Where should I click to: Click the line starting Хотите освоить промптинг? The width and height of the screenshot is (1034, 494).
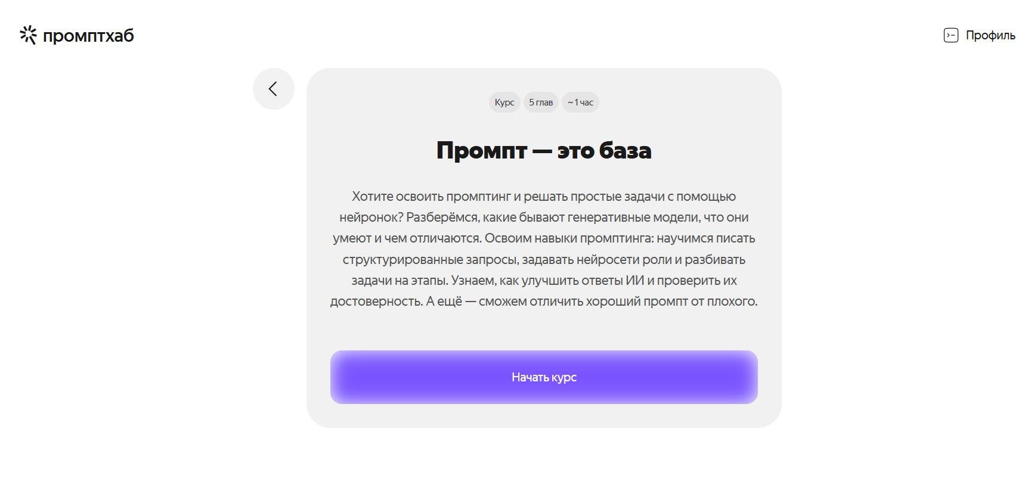[543, 197]
